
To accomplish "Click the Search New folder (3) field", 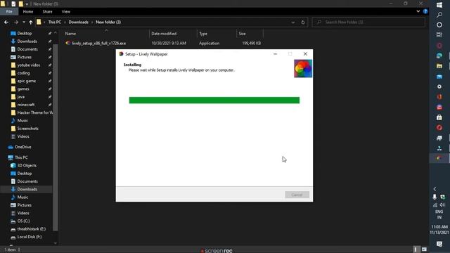I will click(x=368, y=22).
